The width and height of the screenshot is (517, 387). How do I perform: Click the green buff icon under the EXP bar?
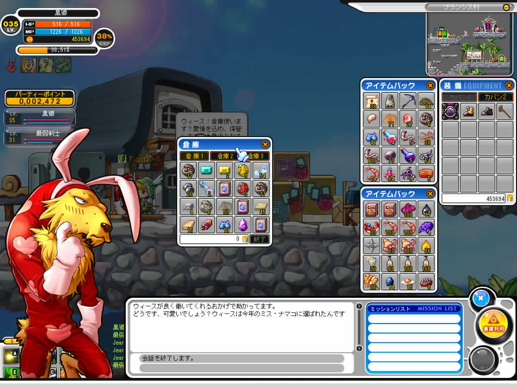63,64
